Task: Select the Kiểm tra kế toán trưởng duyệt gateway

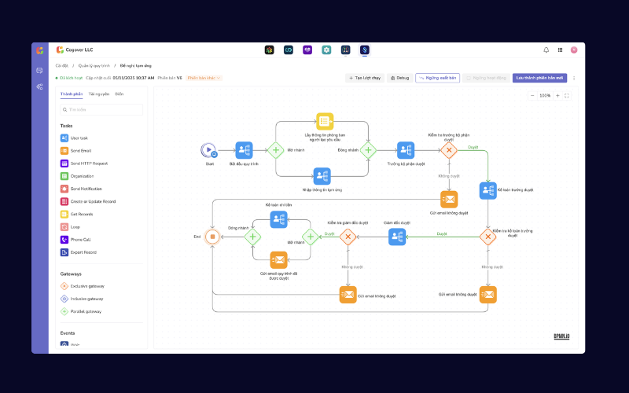Action: [488, 237]
